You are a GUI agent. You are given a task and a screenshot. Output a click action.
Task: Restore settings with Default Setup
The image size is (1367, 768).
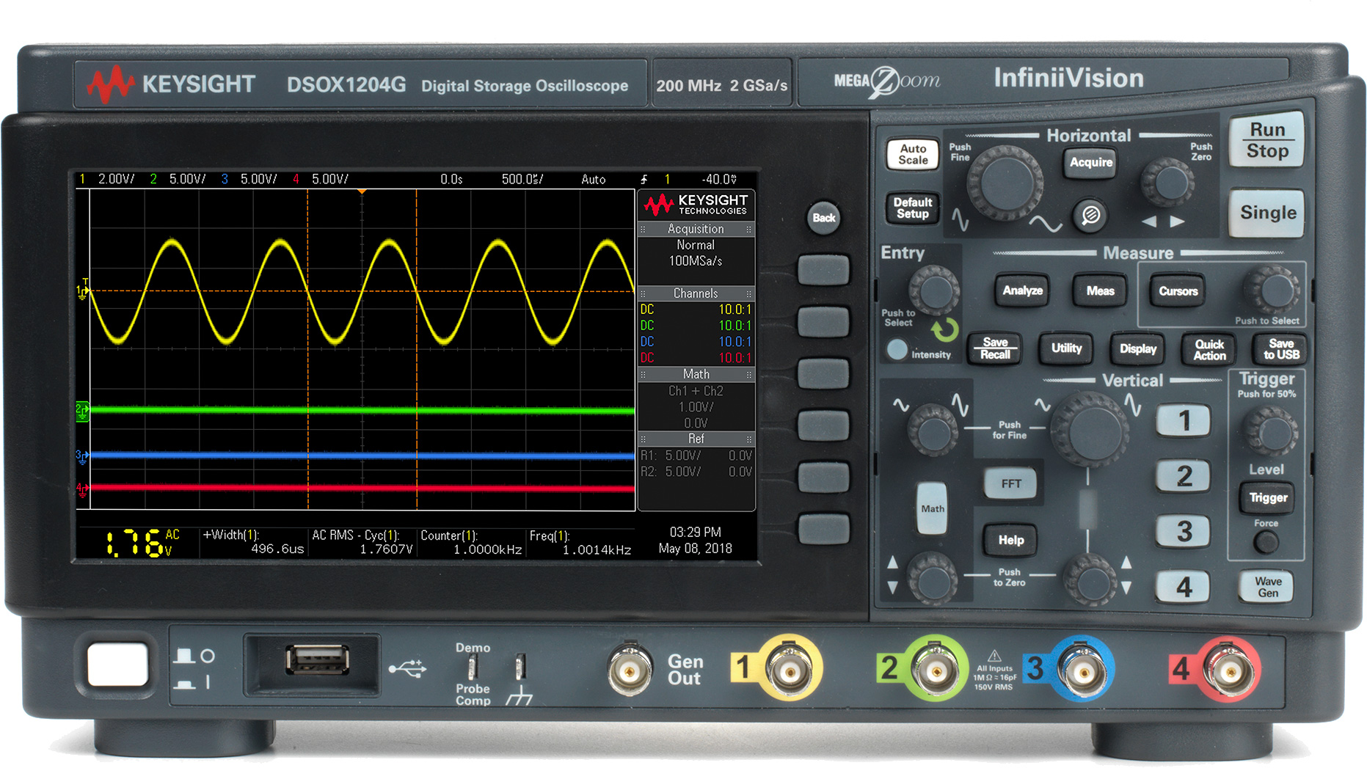[x=911, y=208]
